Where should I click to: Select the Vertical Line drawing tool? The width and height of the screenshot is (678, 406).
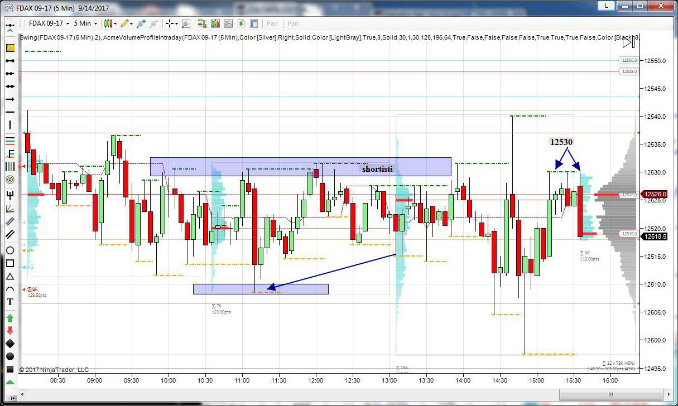(9, 125)
